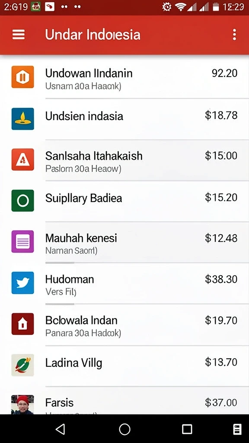Open the hamburger navigation menu
The image size is (249, 443).
click(x=19, y=35)
